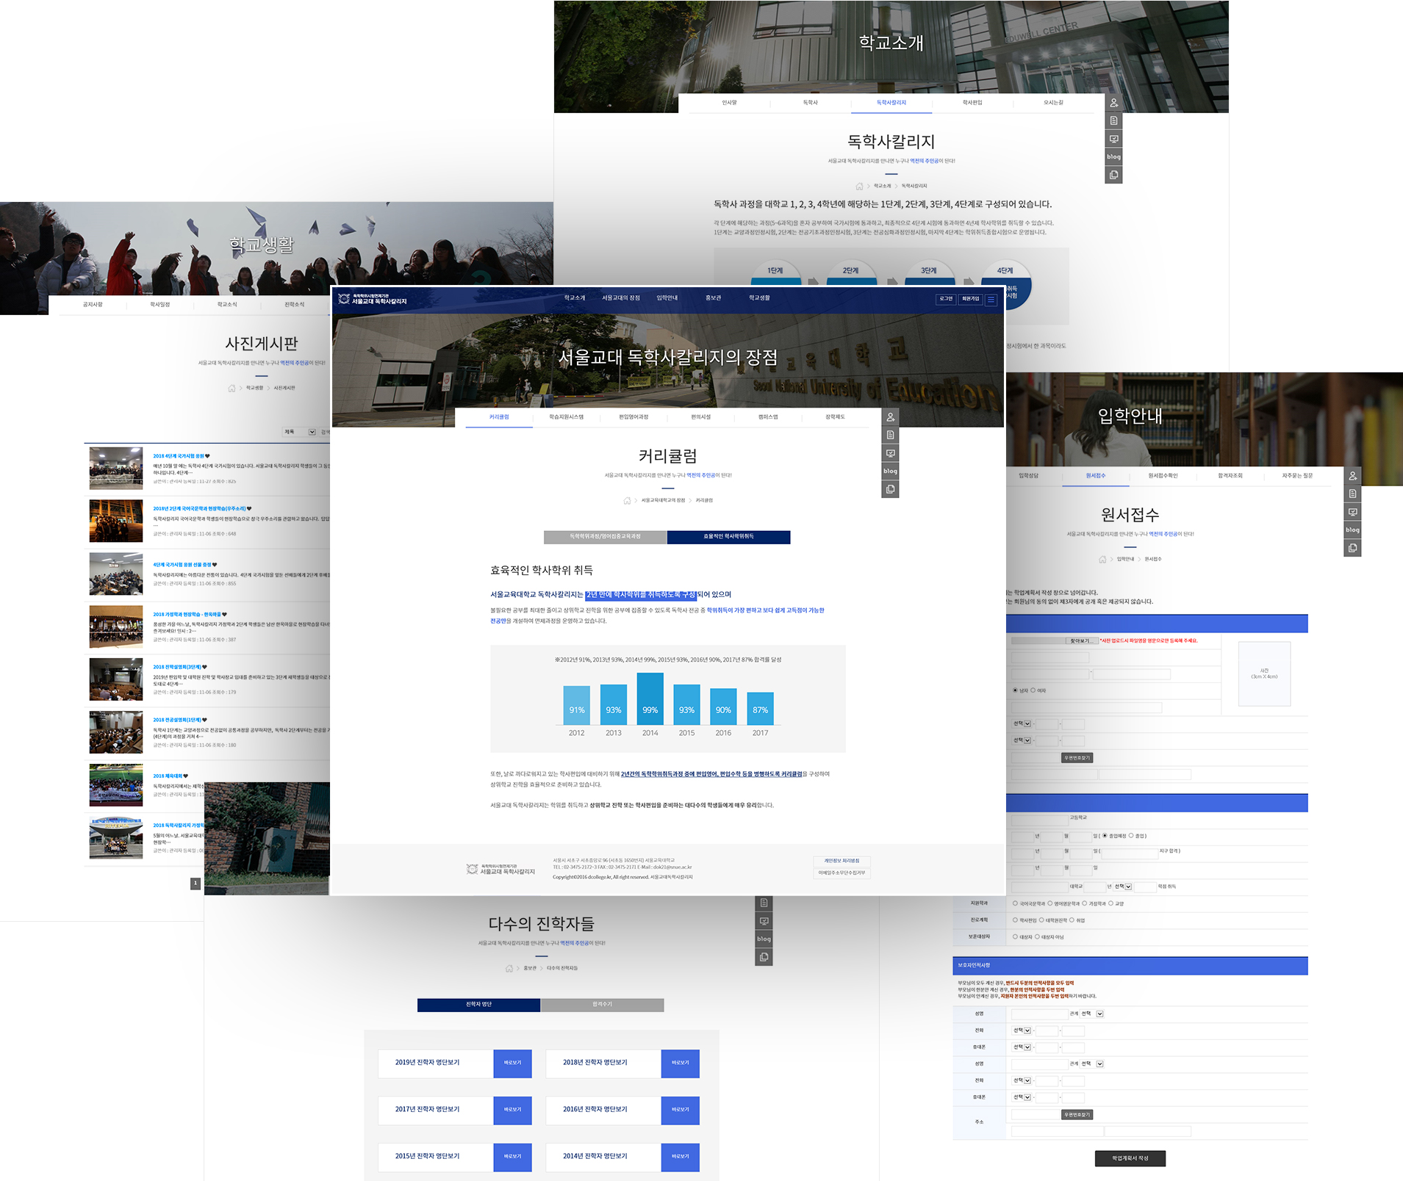This screenshot has height=1181, width=1403.
Task: Open the blog quick link on the 독학사칼리지 page
Action: pos(1113,156)
